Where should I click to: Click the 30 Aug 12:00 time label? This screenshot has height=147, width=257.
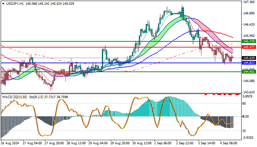pos(142,143)
